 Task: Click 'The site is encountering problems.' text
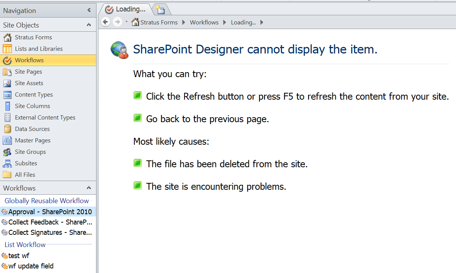(216, 187)
